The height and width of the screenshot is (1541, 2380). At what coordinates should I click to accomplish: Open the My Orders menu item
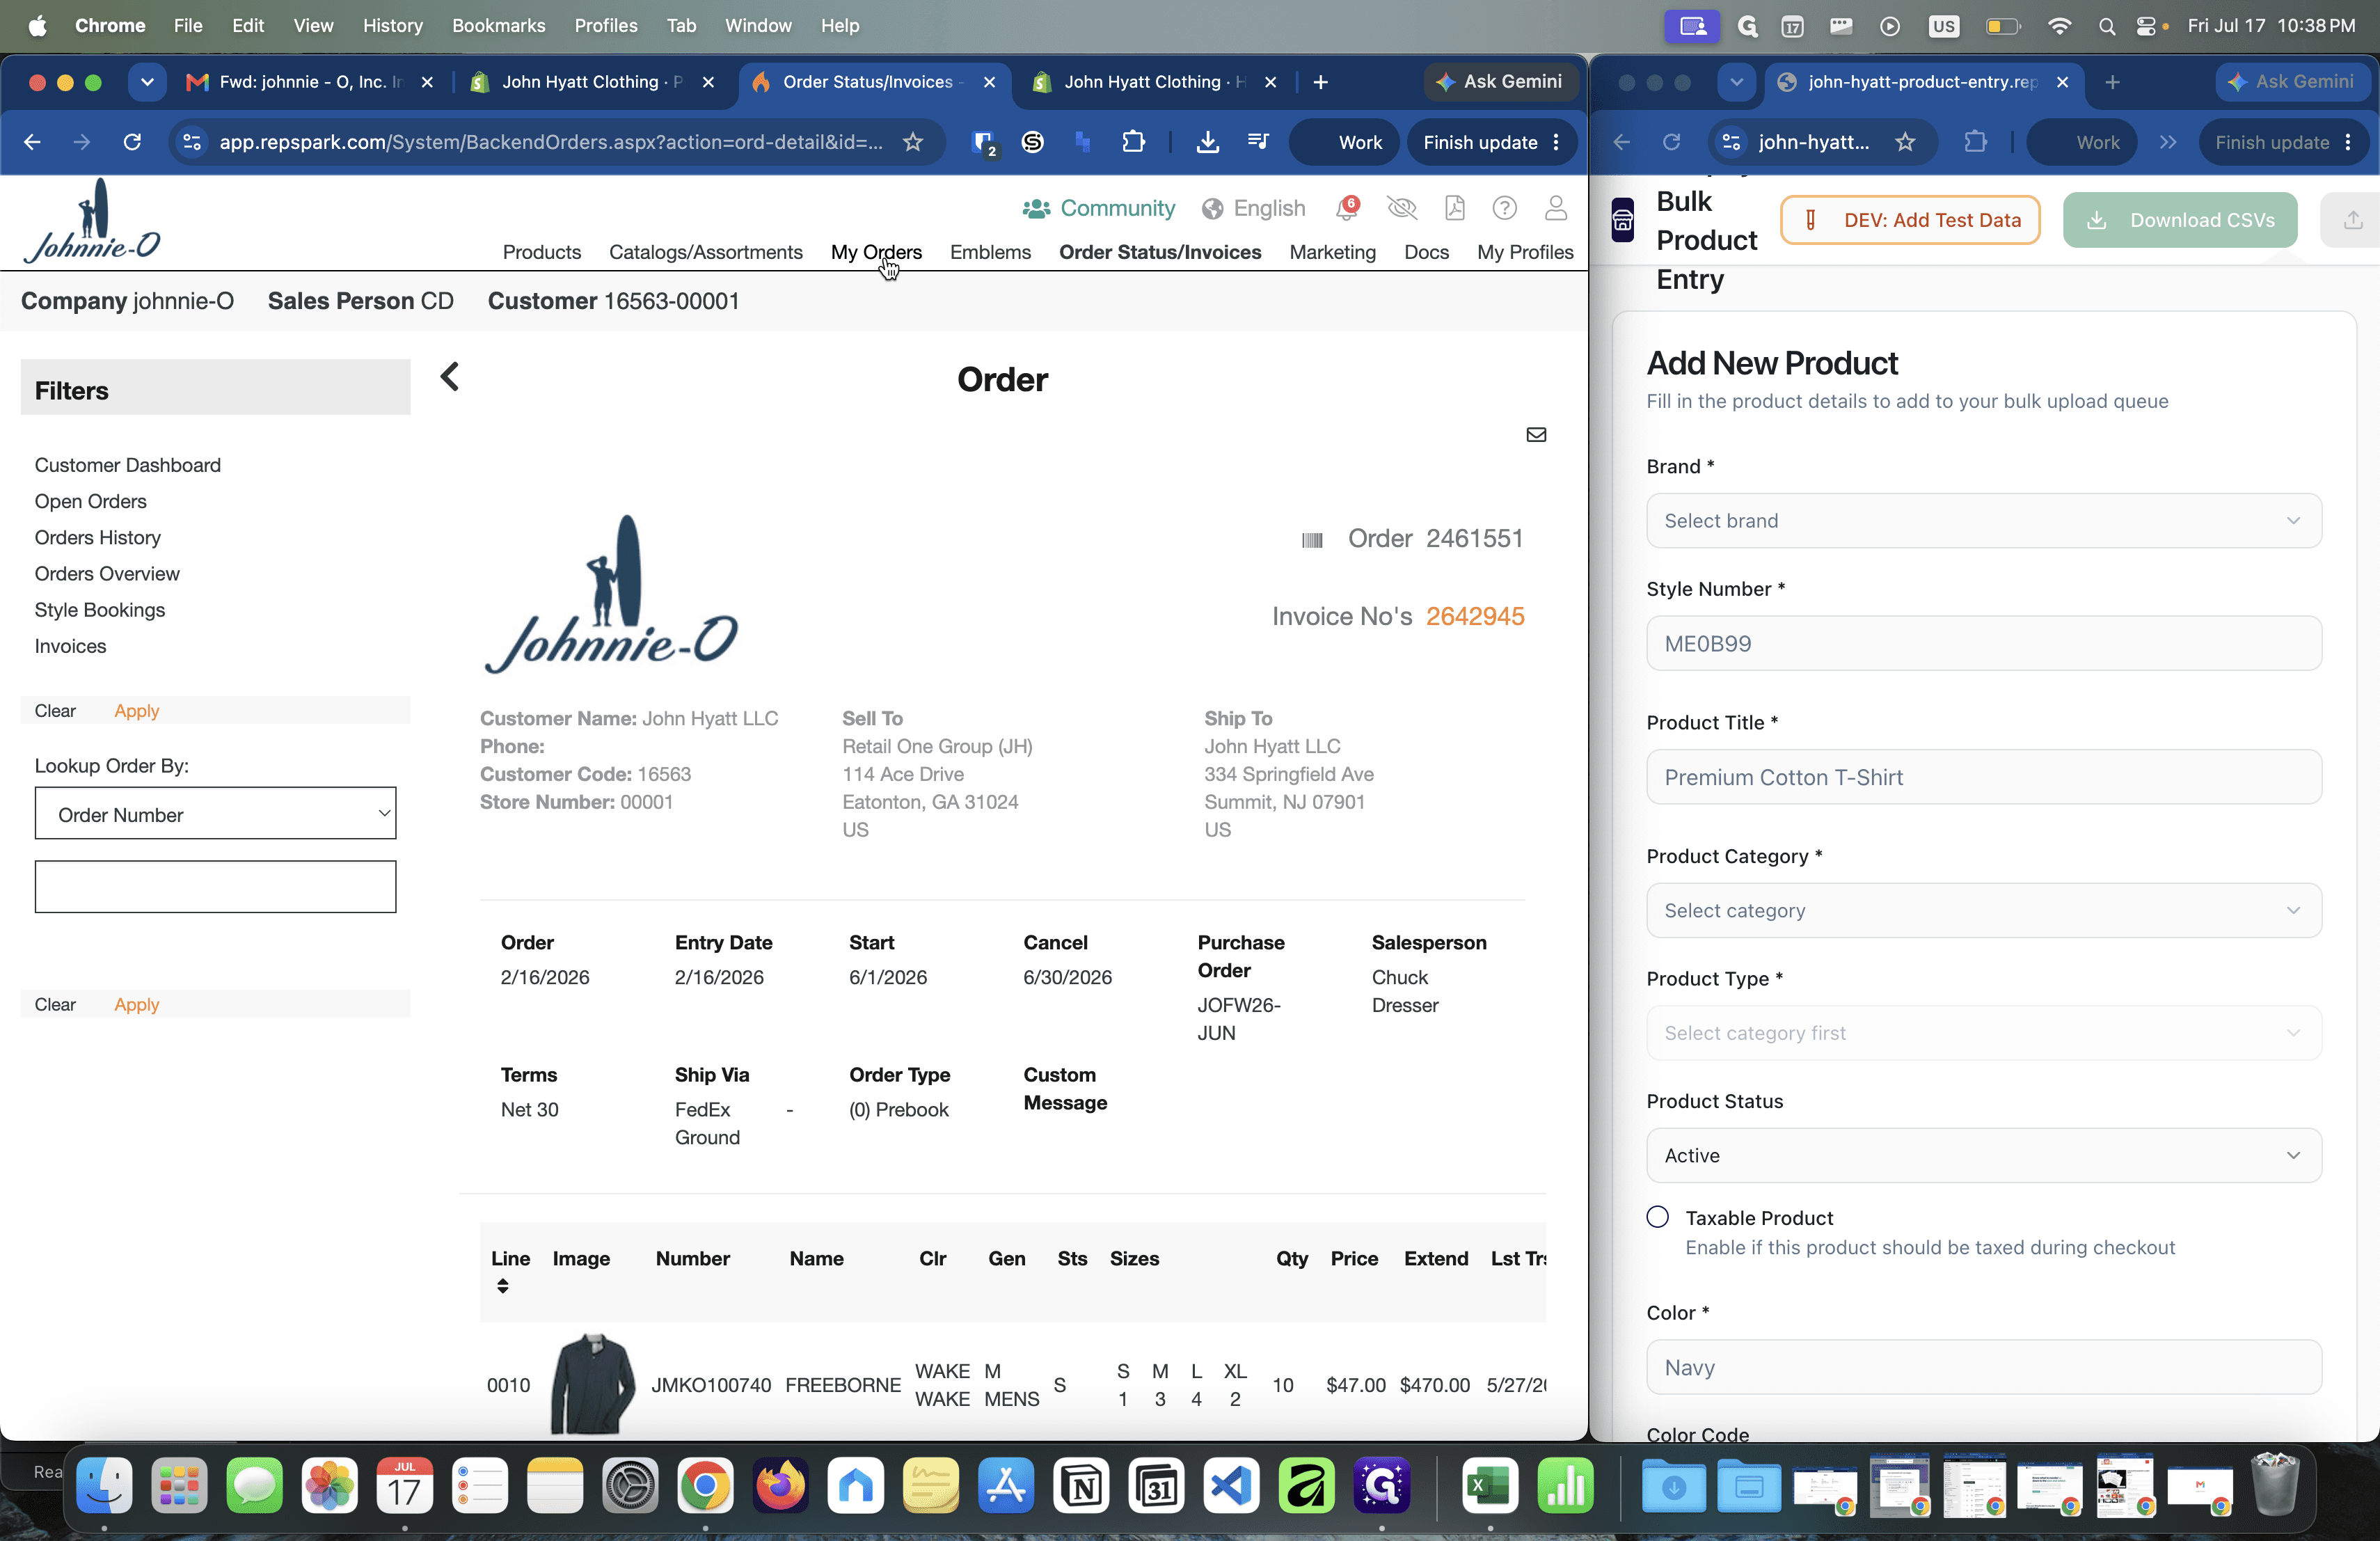pos(876,252)
